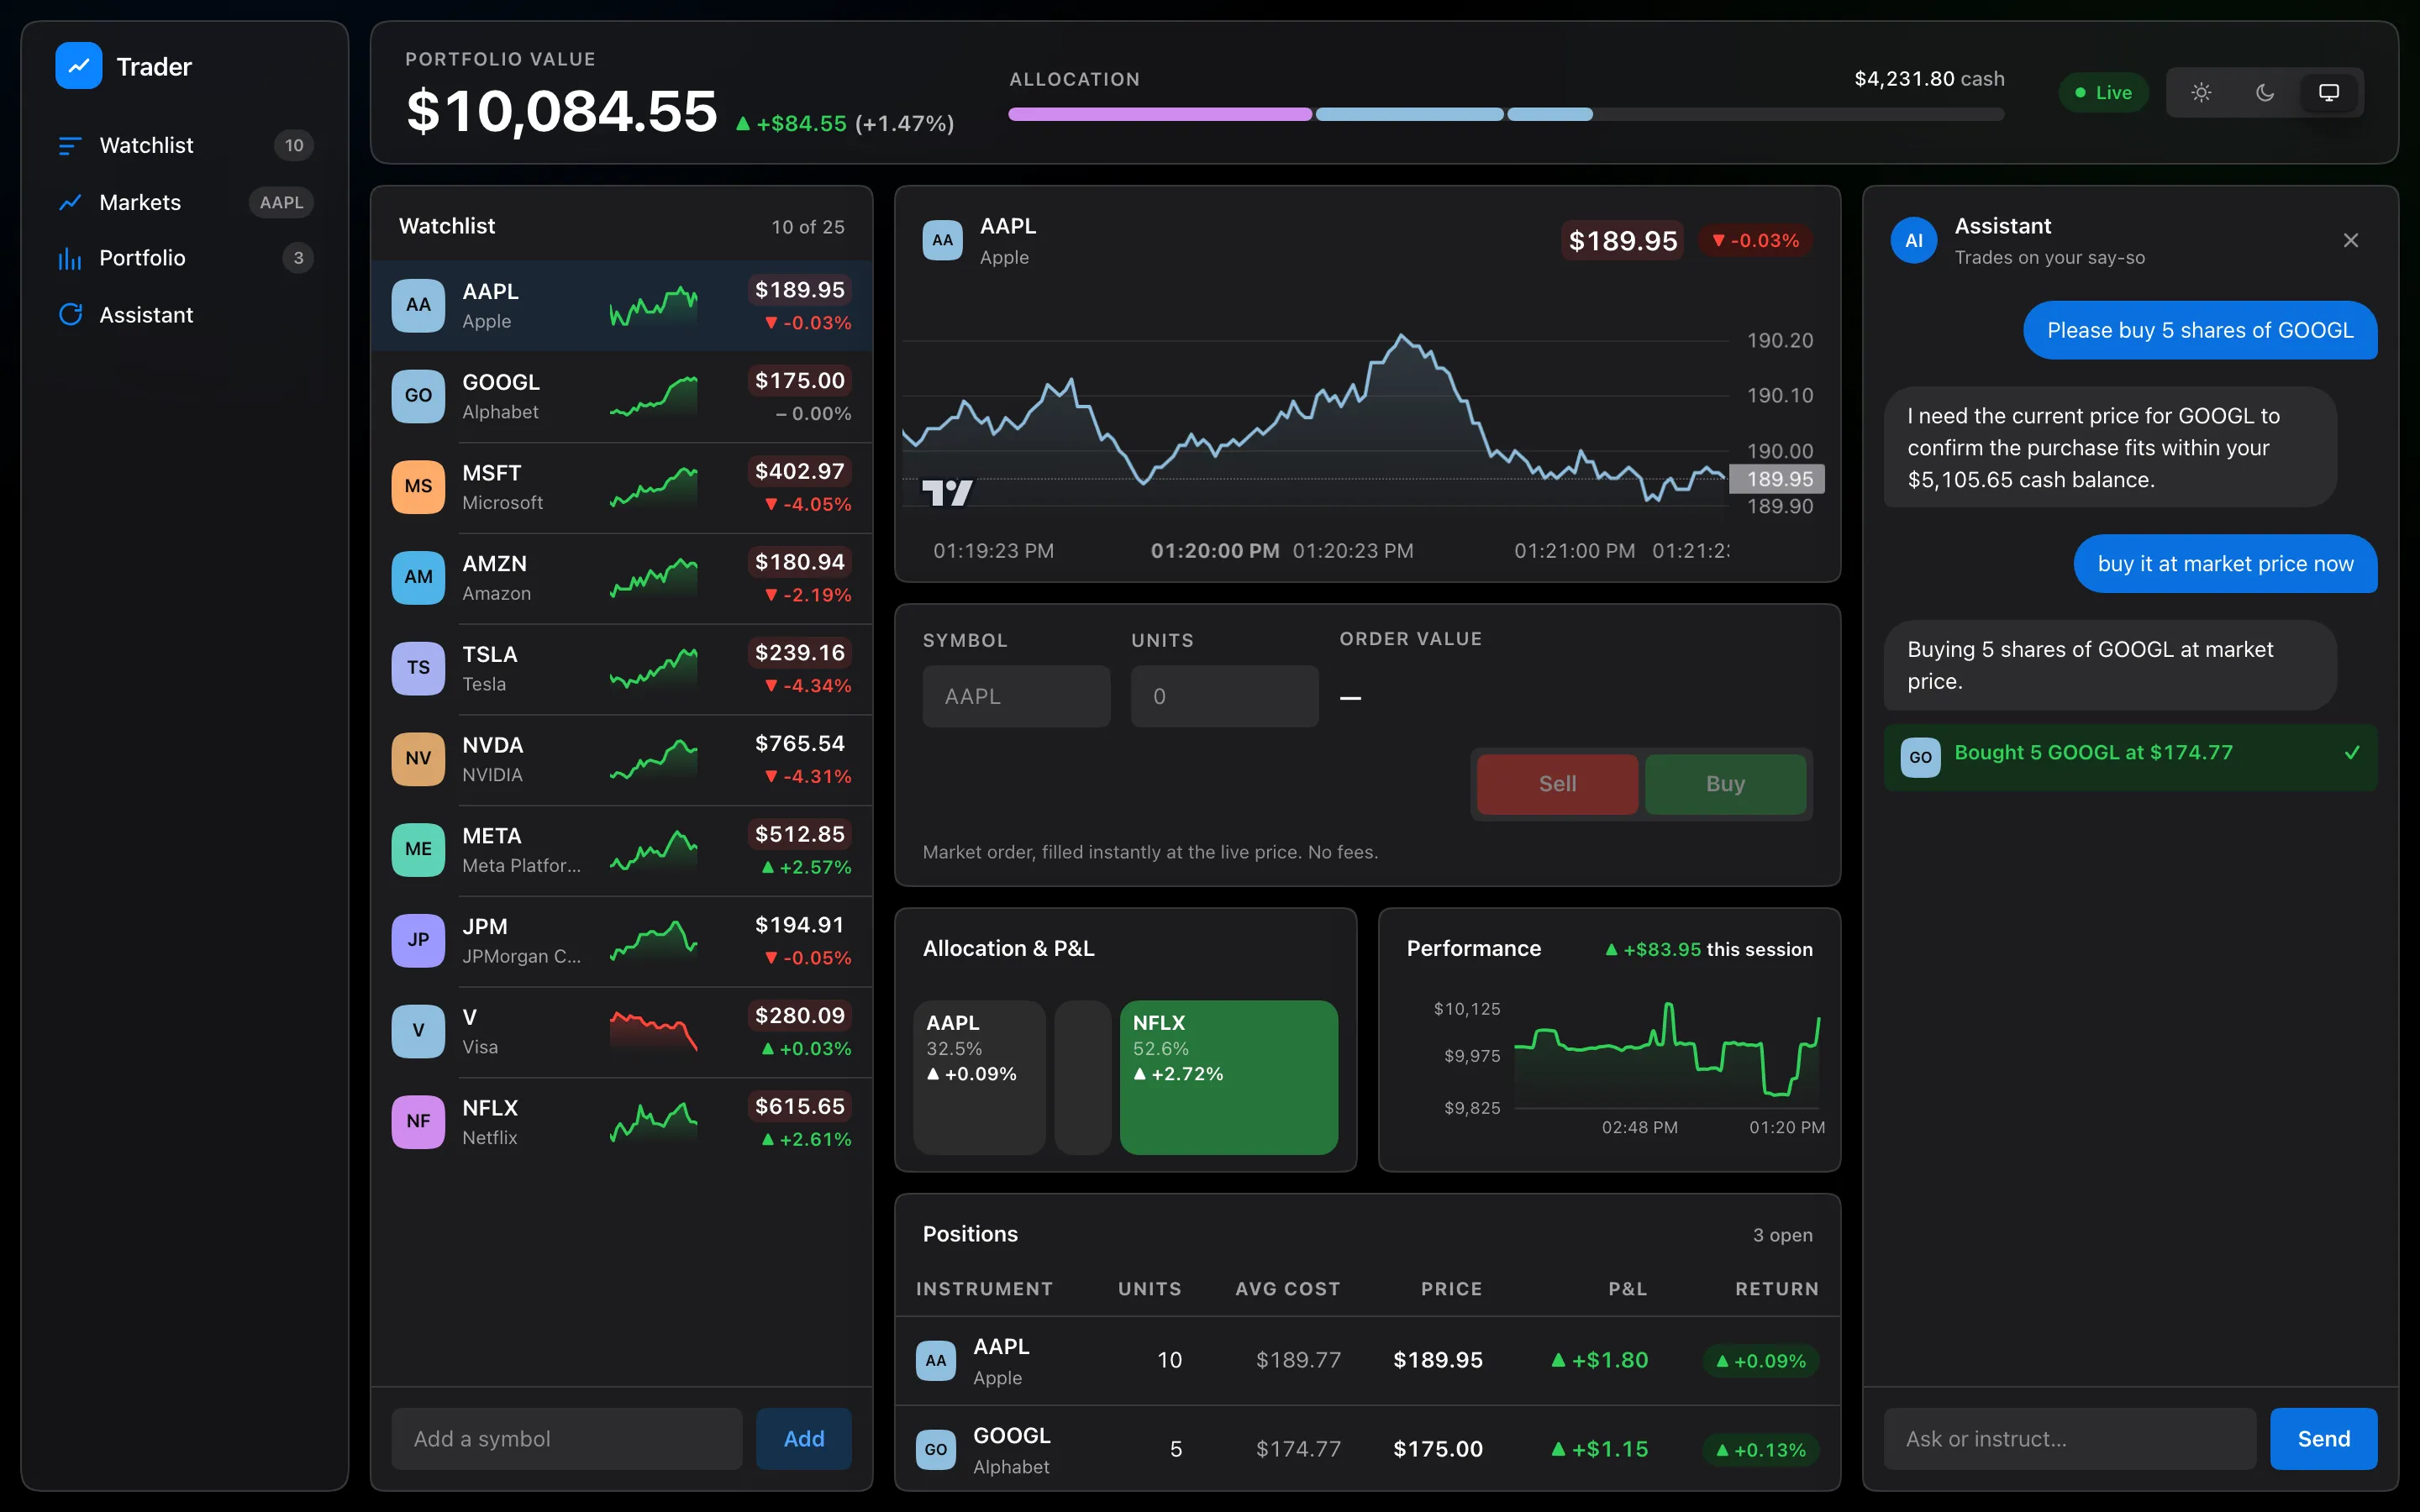Screen dimensions: 2420x1512
Task: Click the Send button
Action: pos(2323,1439)
